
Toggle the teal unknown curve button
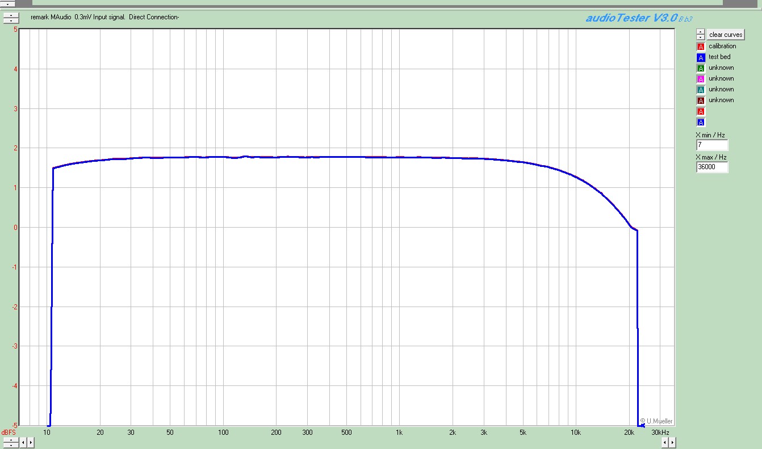coord(701,90)
